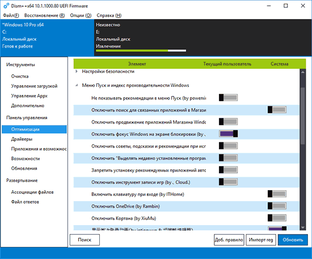Click 'Отключить Кортана (by XiuMu)' row text
This screenshot has height=259, width=312.
124,218
